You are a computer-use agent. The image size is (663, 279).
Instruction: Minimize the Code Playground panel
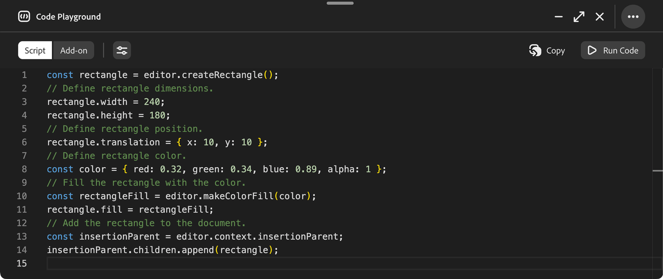[x=558, y=17]
